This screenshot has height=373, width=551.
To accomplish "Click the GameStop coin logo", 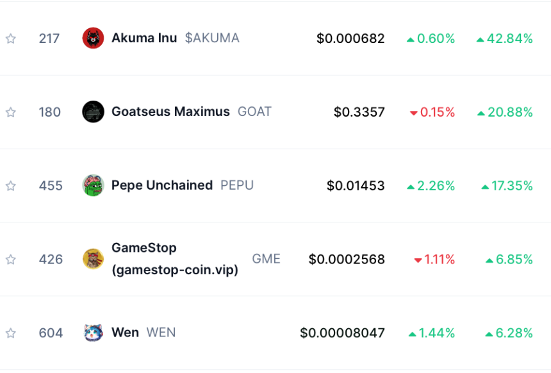I will (93, 259).
